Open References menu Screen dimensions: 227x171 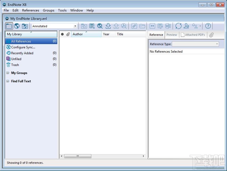31,10
